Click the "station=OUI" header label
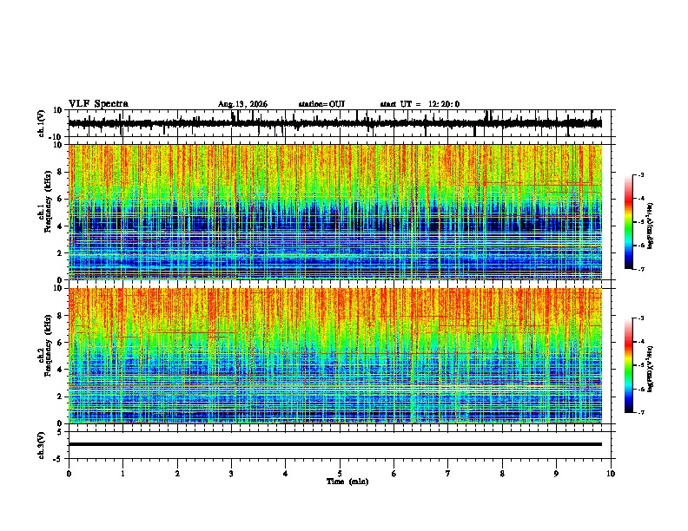Screen dimensions: 688x531 point(321,104)
